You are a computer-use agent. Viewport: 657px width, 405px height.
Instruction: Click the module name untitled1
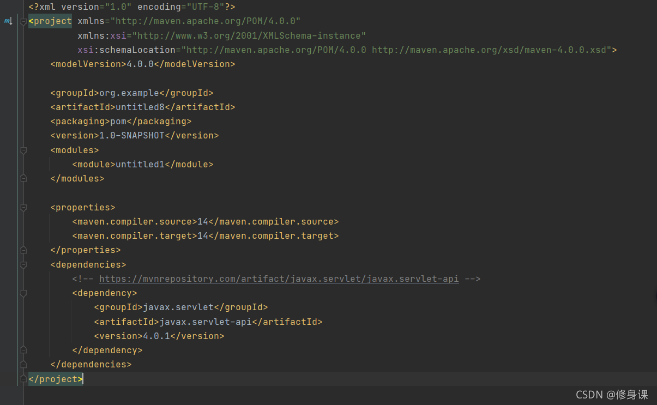click(140, 164)
